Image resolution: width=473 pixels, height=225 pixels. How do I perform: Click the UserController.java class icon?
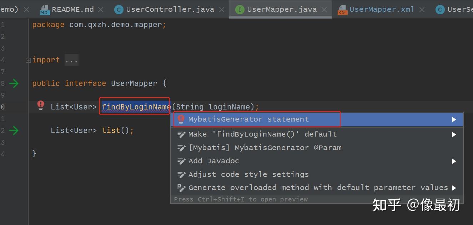[x=119, y=10]
